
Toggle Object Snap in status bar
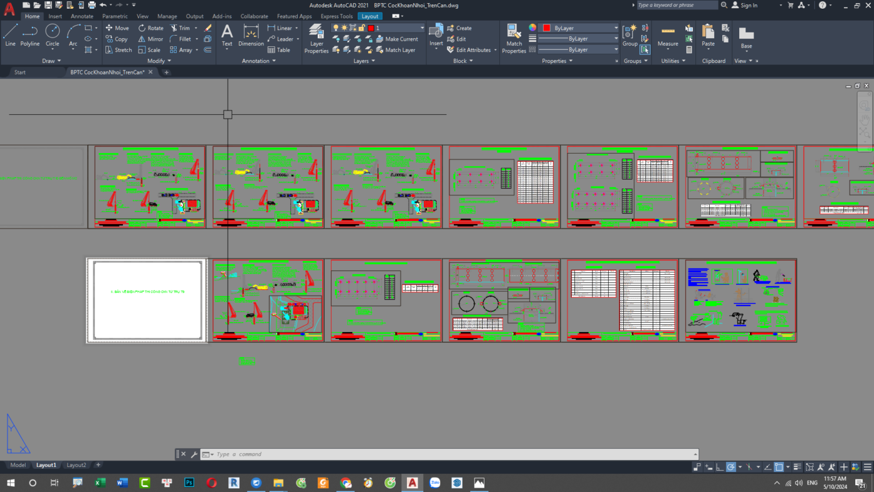(x=779, y=467)
